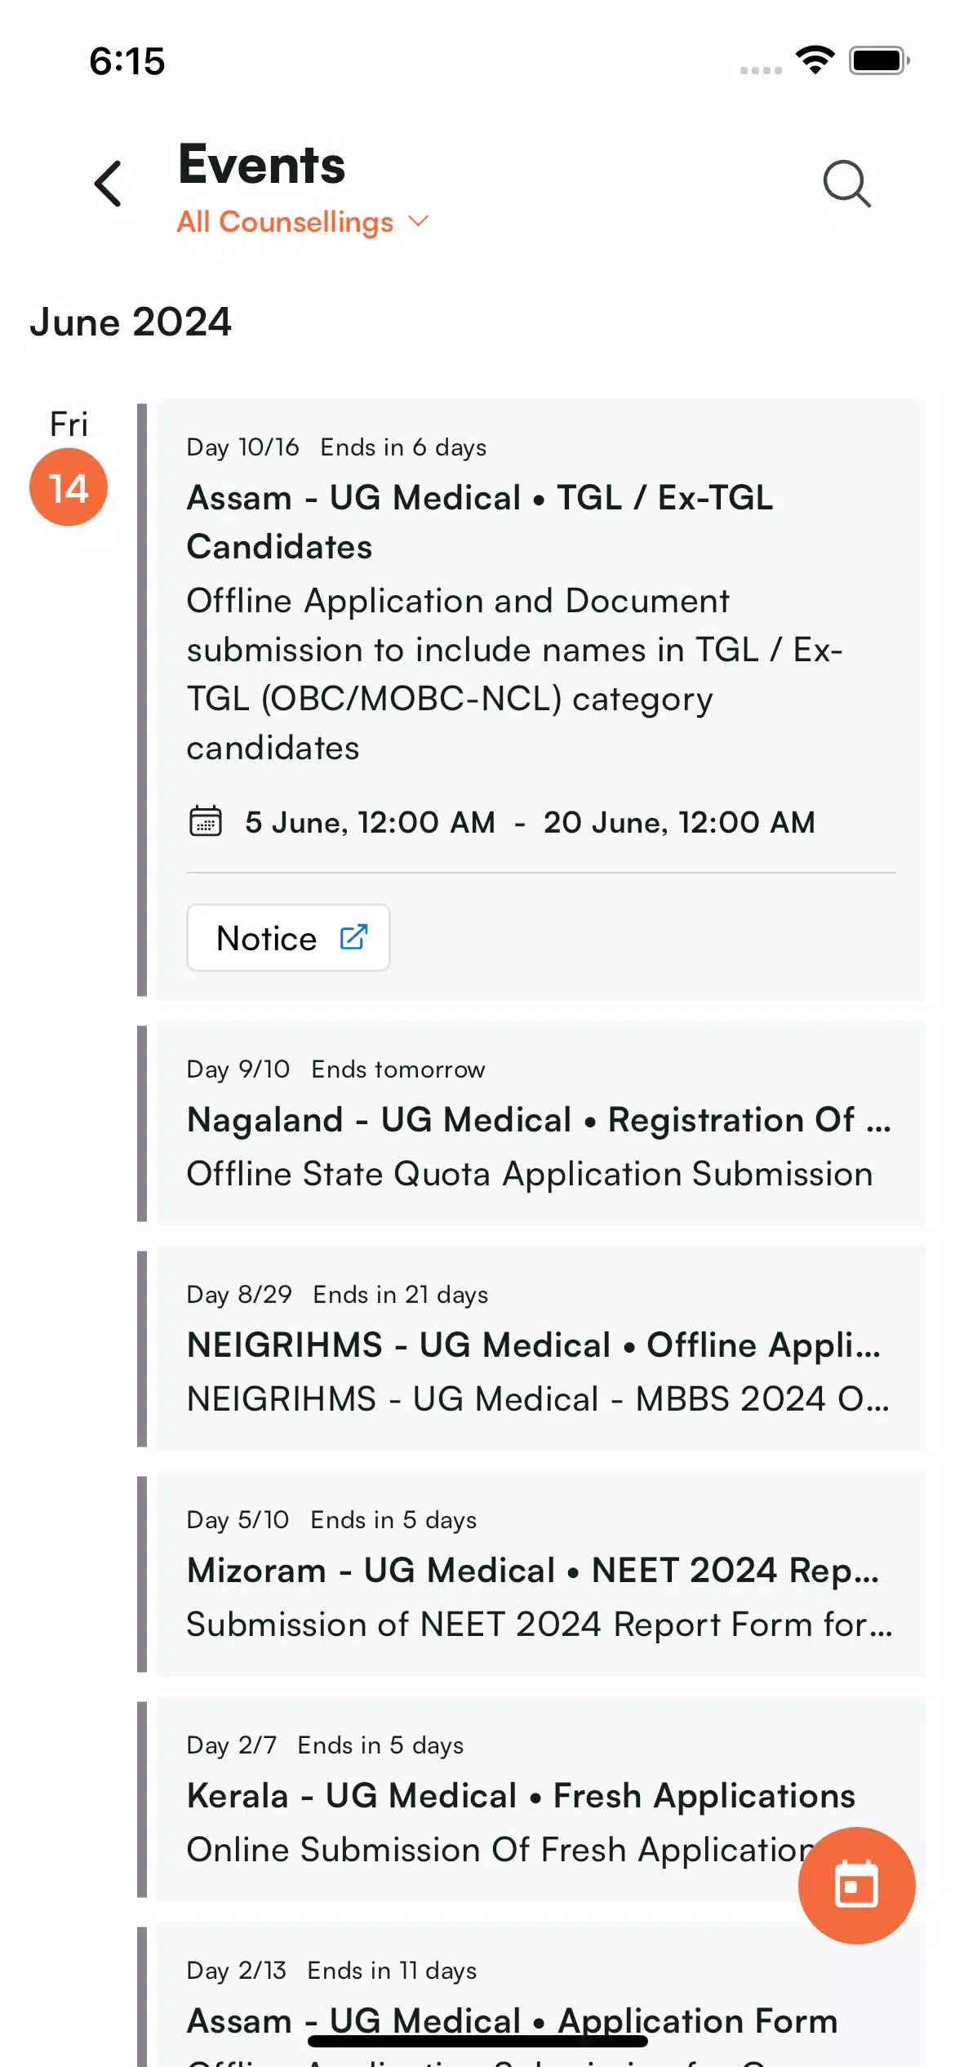The image size is (955, 2067).
Task: Select the Assam TGL / Ex-TGL Candidates title
Action: 480,522
